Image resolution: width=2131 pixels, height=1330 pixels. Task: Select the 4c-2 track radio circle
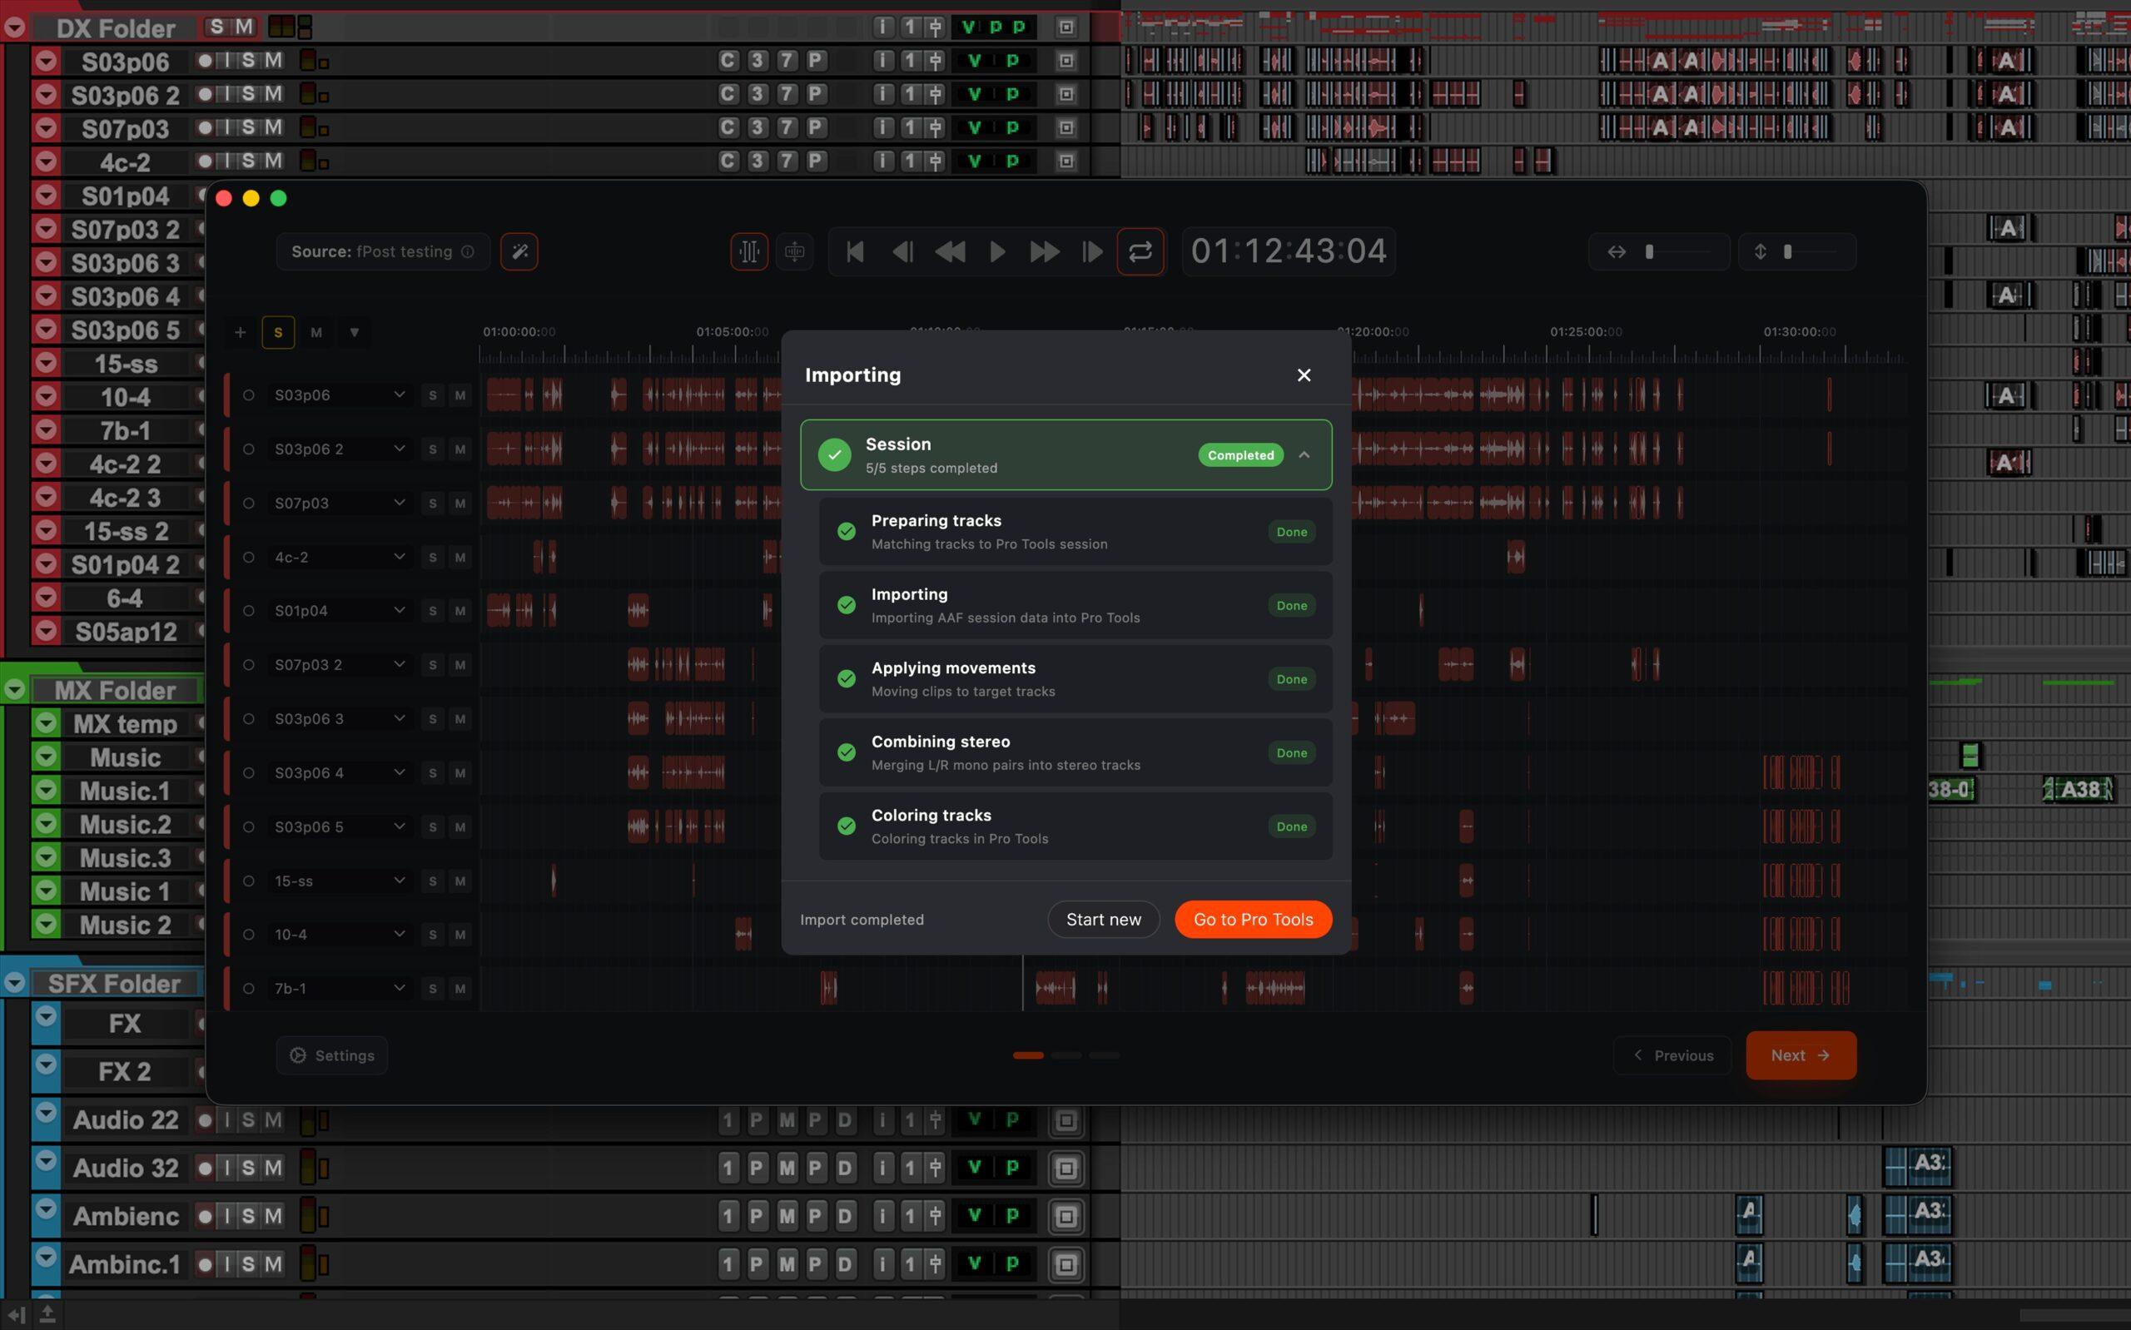(x=249, y=557)
